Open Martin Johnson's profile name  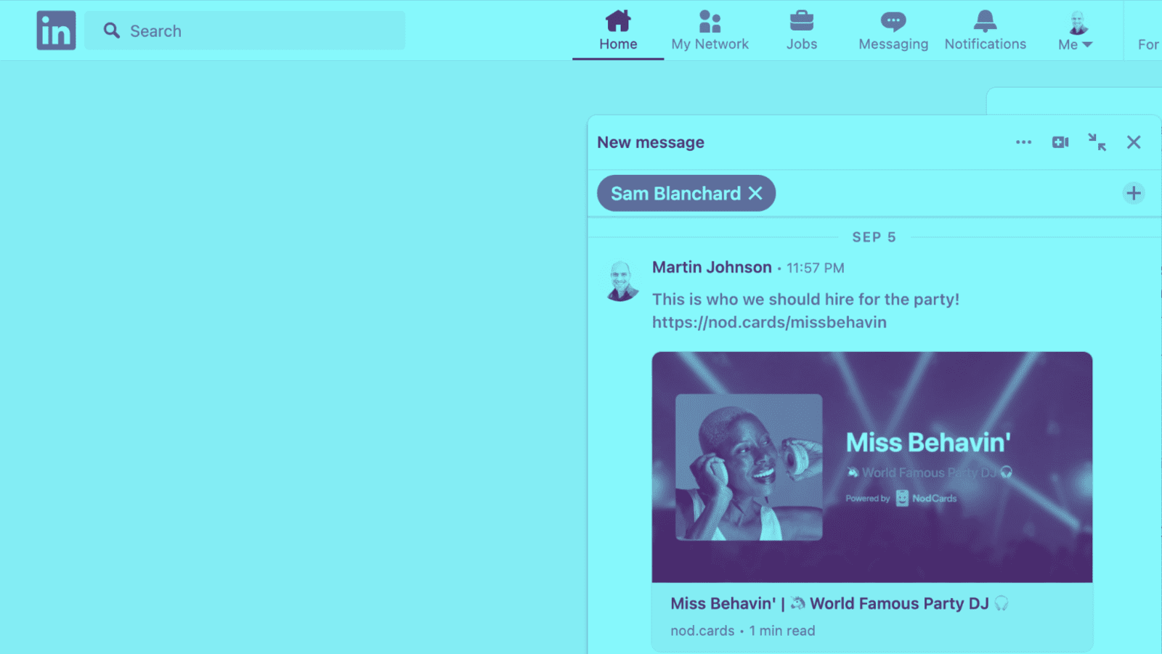tap(712, 267)
